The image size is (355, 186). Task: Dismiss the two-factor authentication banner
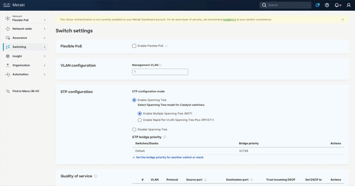tap(343, 19)
